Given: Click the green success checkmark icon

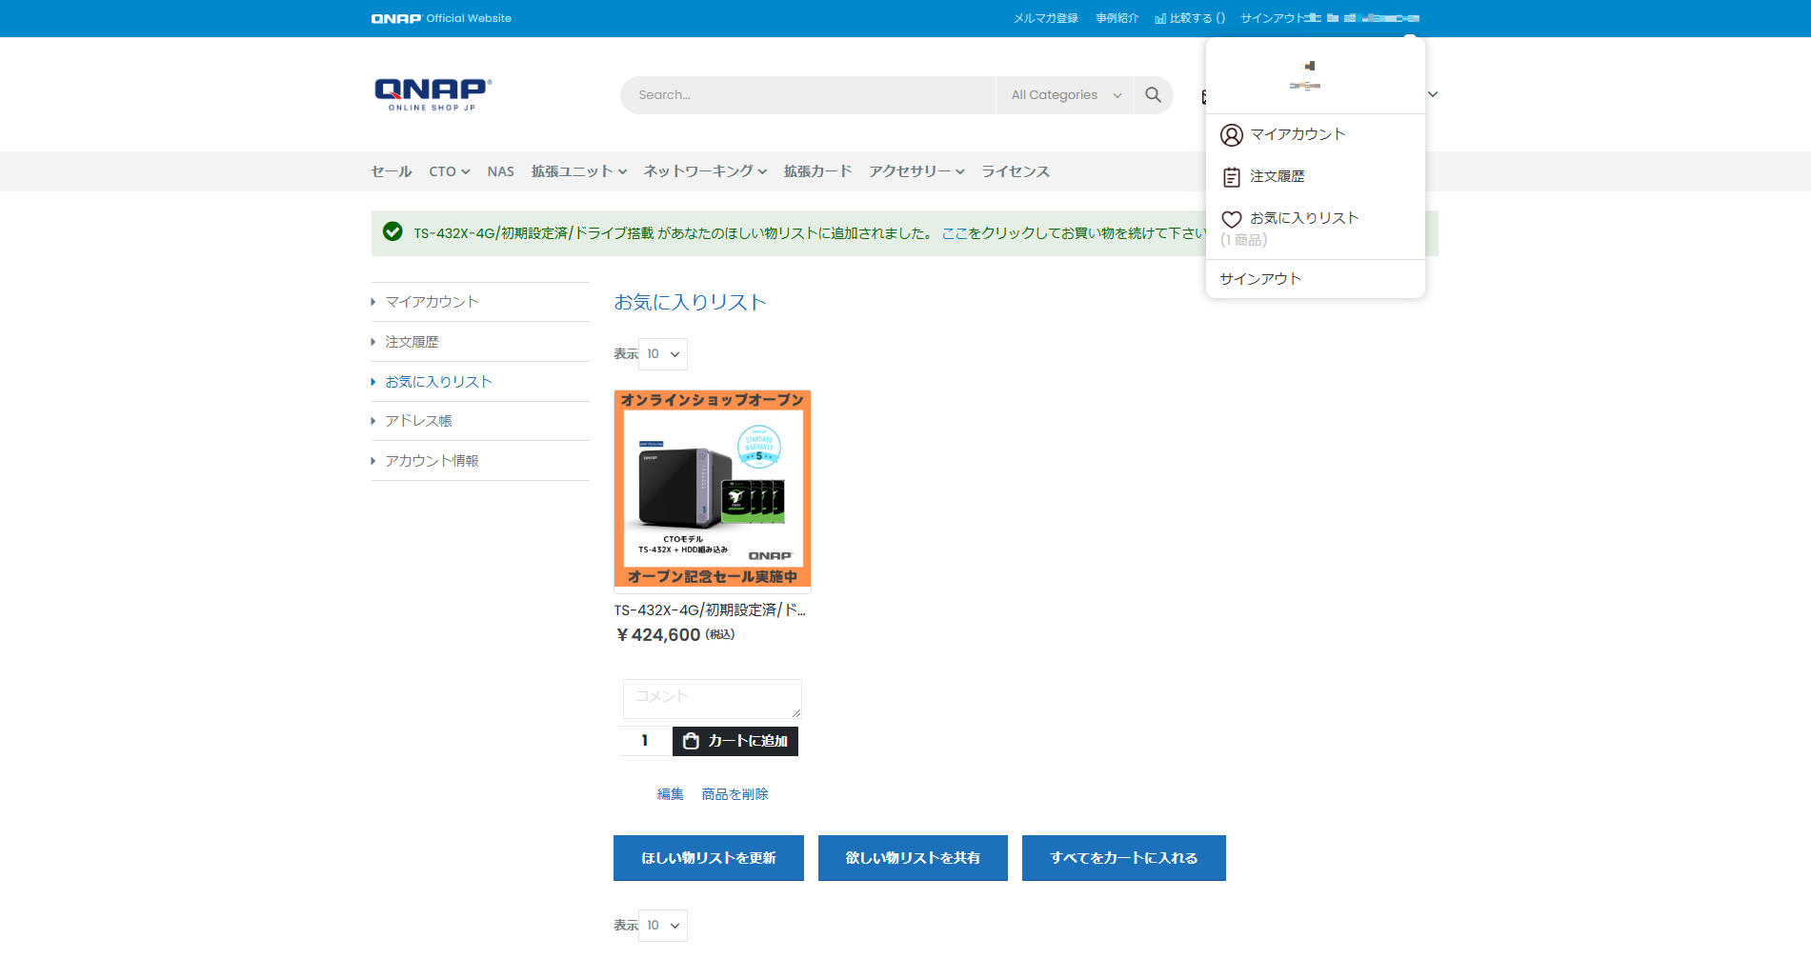Looking at the screenshot, I should coord(392,231).
